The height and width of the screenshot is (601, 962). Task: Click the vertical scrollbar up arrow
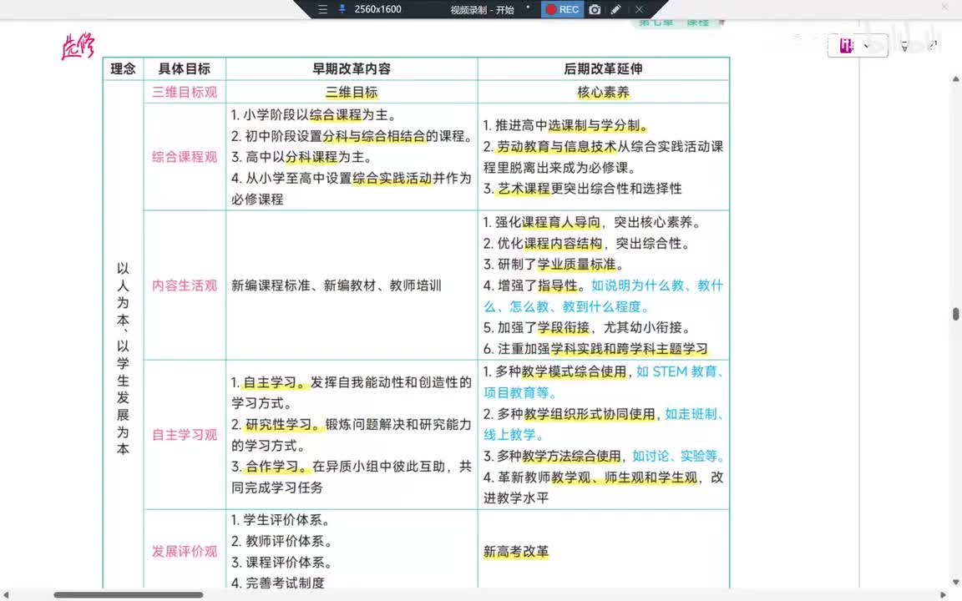(956, 79)
